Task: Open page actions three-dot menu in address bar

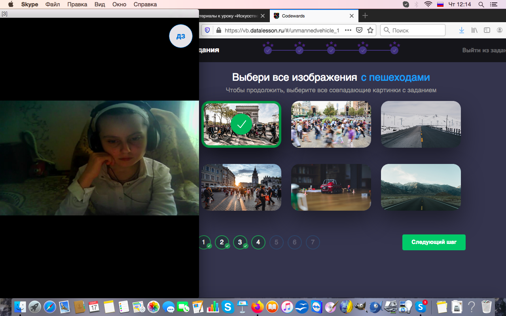Action: point(348,30)
